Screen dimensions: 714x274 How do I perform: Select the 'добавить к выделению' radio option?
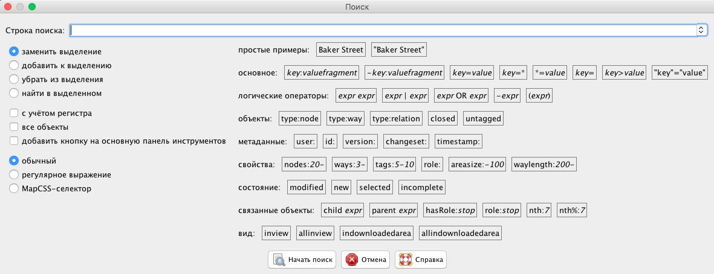tap(14, 65)
